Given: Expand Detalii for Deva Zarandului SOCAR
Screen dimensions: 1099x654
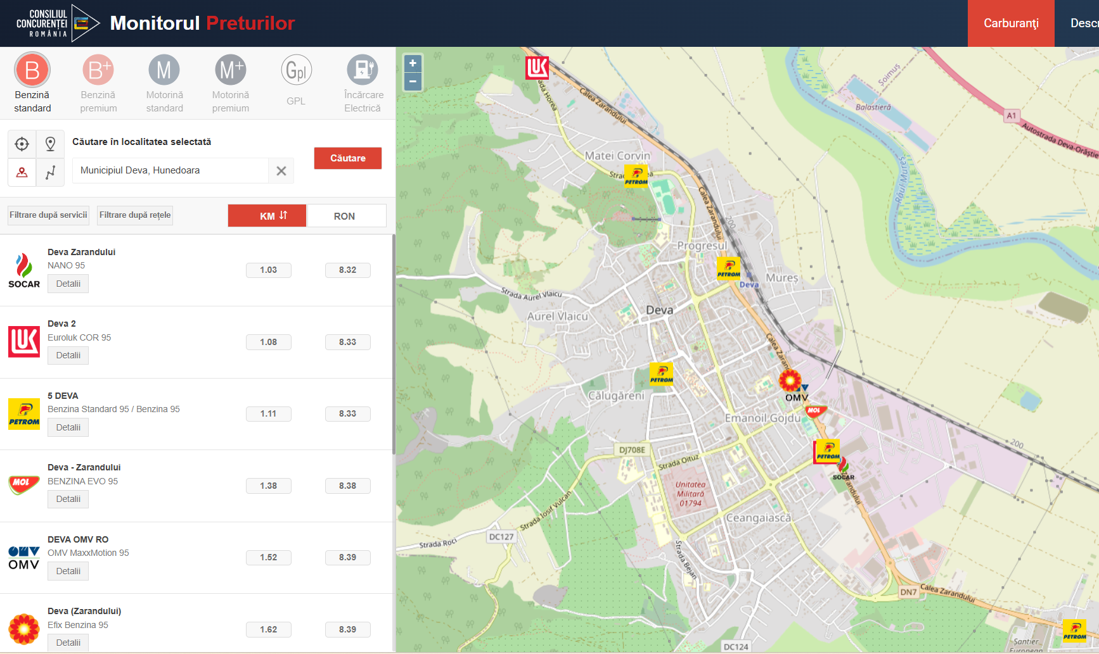Looking at the screenshot, I should (x=68, y=284).
